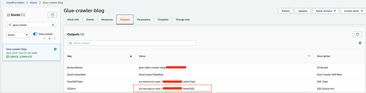Click the Update stack button

coord(303,11)
